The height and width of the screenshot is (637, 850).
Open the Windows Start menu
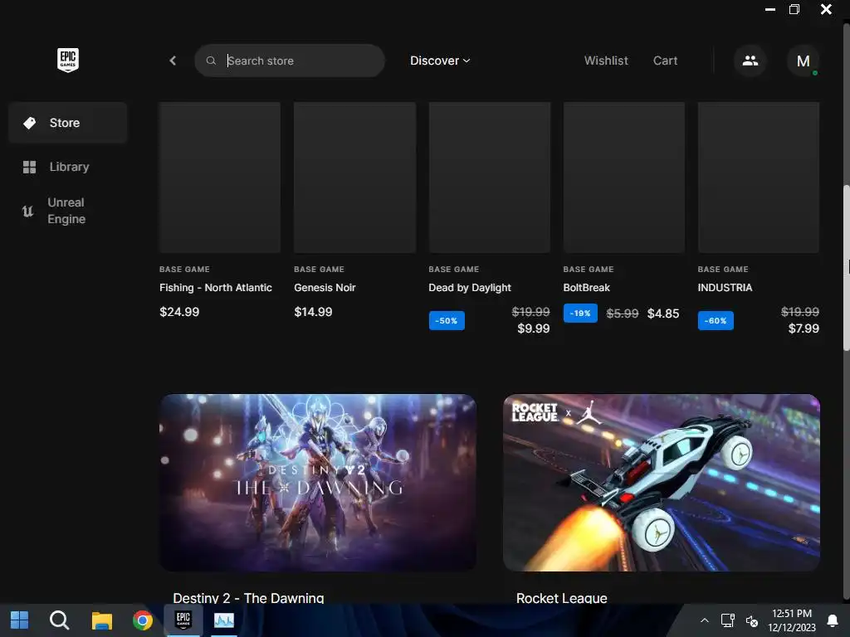coord(20,620)
